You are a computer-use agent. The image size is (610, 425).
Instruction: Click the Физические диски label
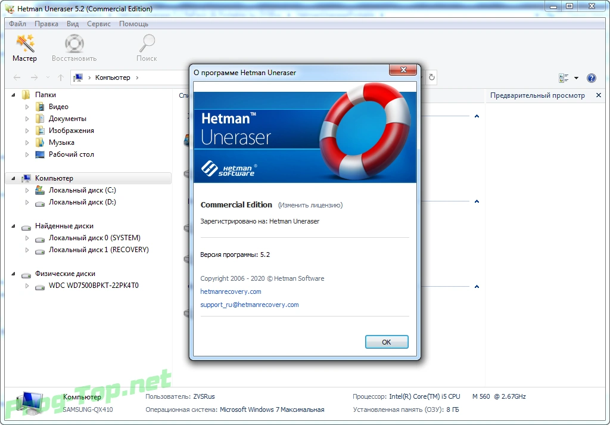[x=65, y=274]
